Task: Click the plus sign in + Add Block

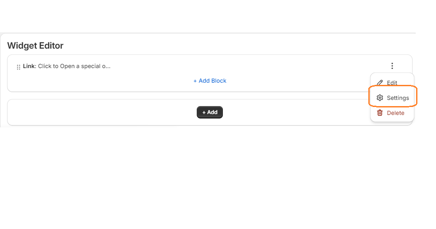Action: (195, 81)
